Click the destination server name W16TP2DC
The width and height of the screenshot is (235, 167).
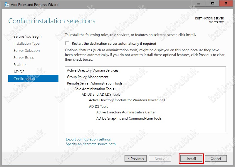click(216, 22)
